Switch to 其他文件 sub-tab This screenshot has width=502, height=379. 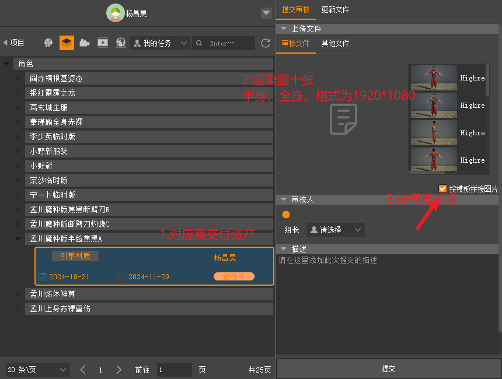[x=335, y=44]
